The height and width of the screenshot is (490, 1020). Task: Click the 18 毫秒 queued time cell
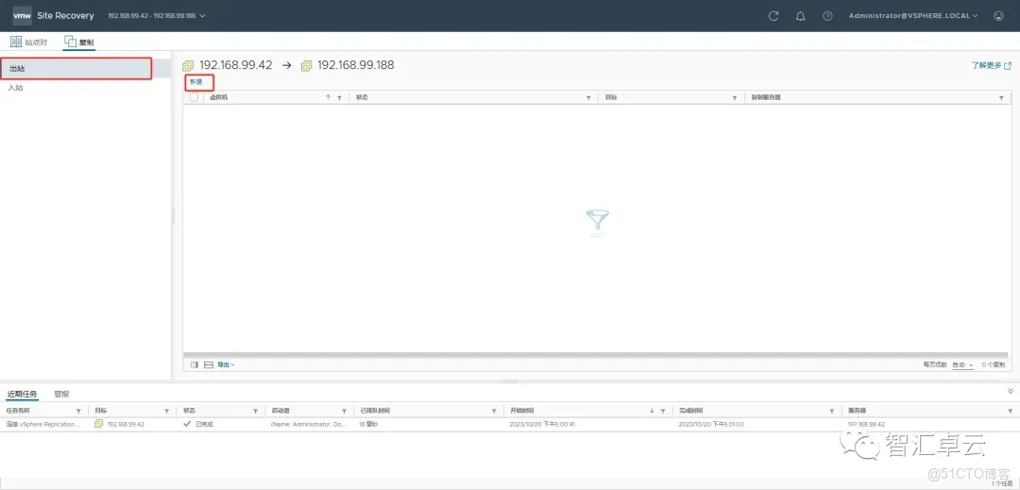pyautogui.click(x=368, y=424)
